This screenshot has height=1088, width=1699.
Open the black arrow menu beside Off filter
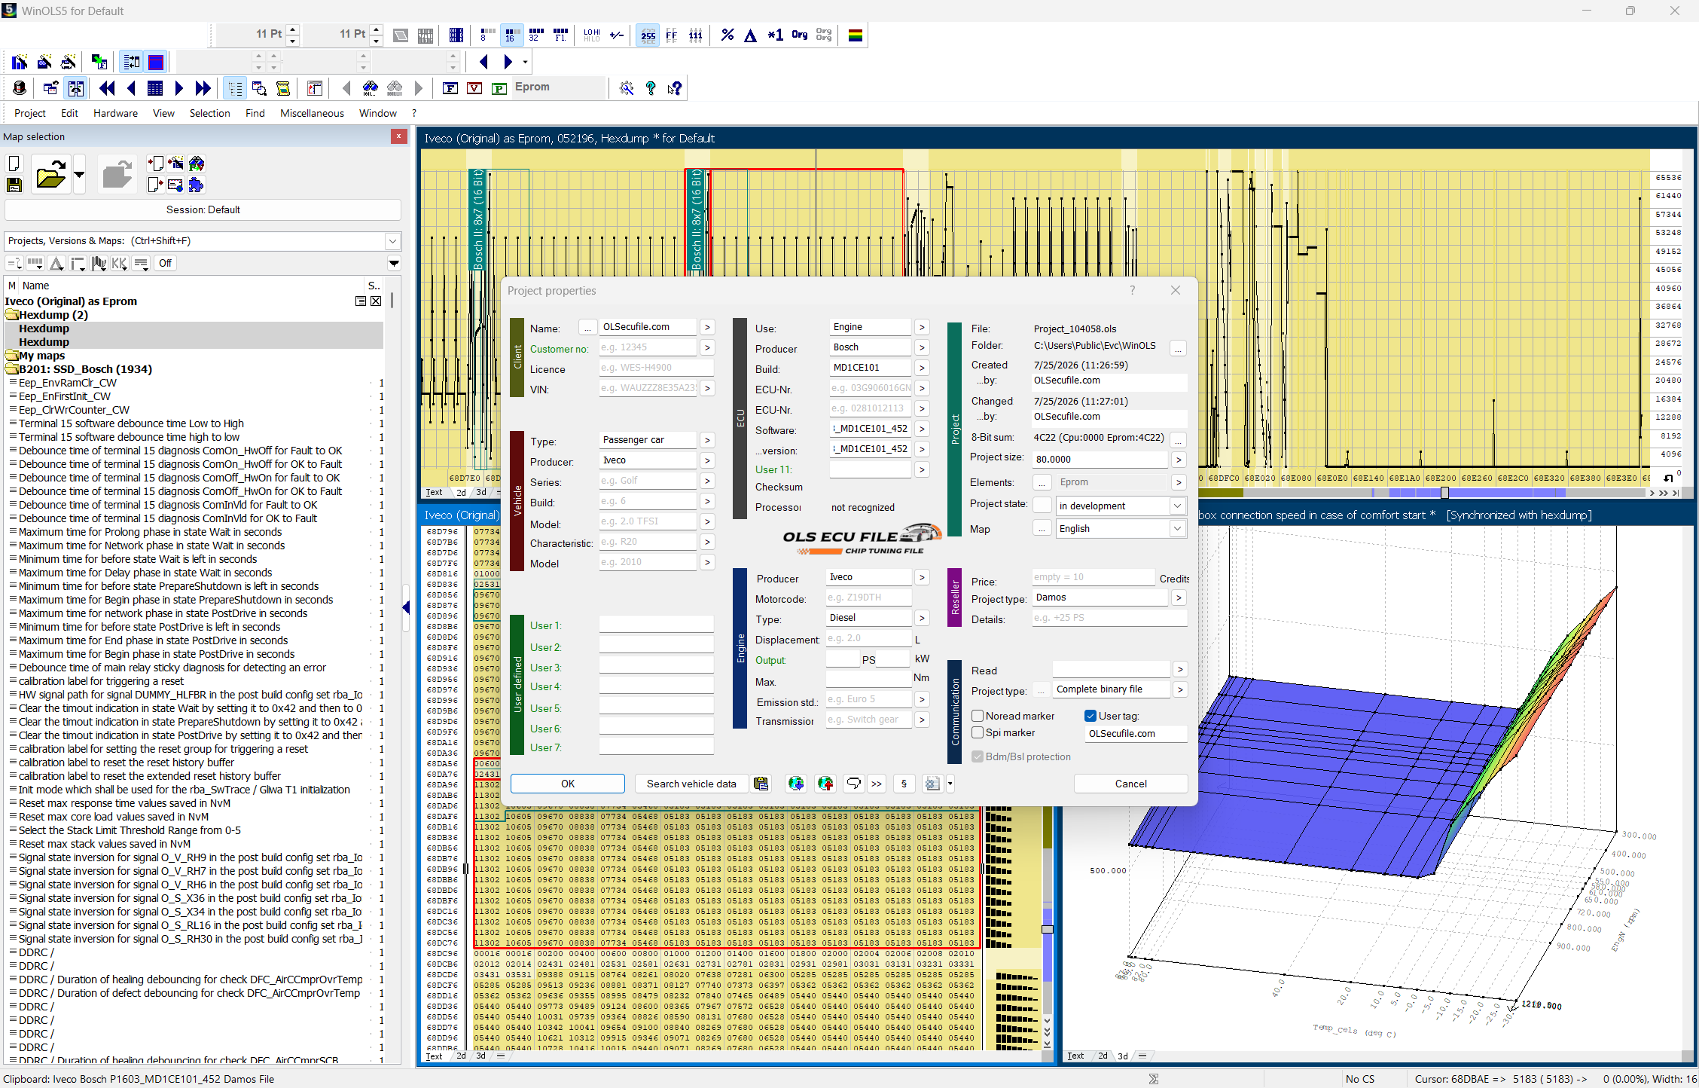tap(394, 263)
